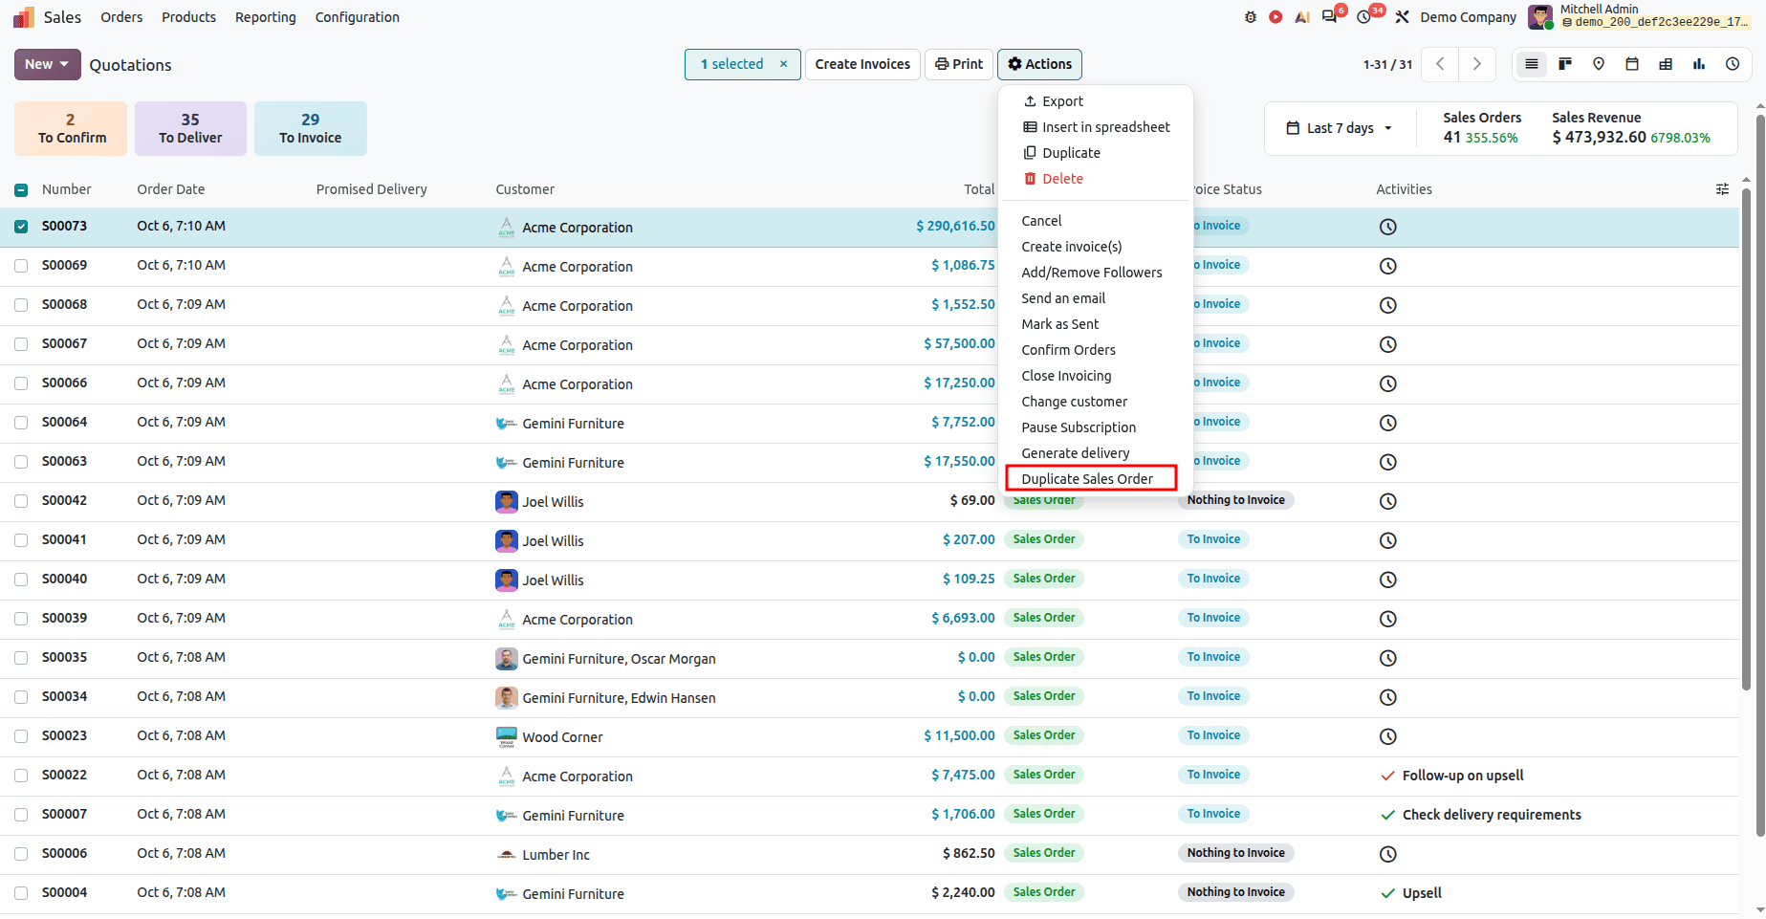Clear the 1 selected indicator

click(783, 64)
